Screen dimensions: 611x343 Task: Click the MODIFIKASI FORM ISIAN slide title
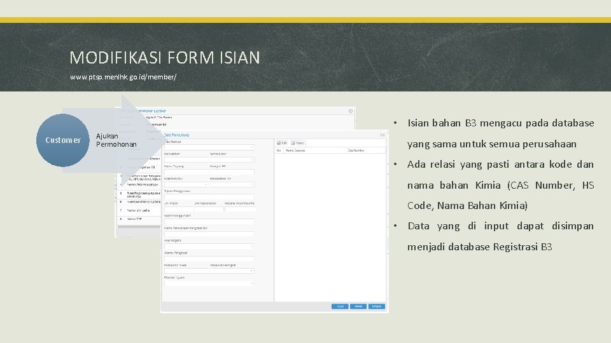tap(164, 58)
